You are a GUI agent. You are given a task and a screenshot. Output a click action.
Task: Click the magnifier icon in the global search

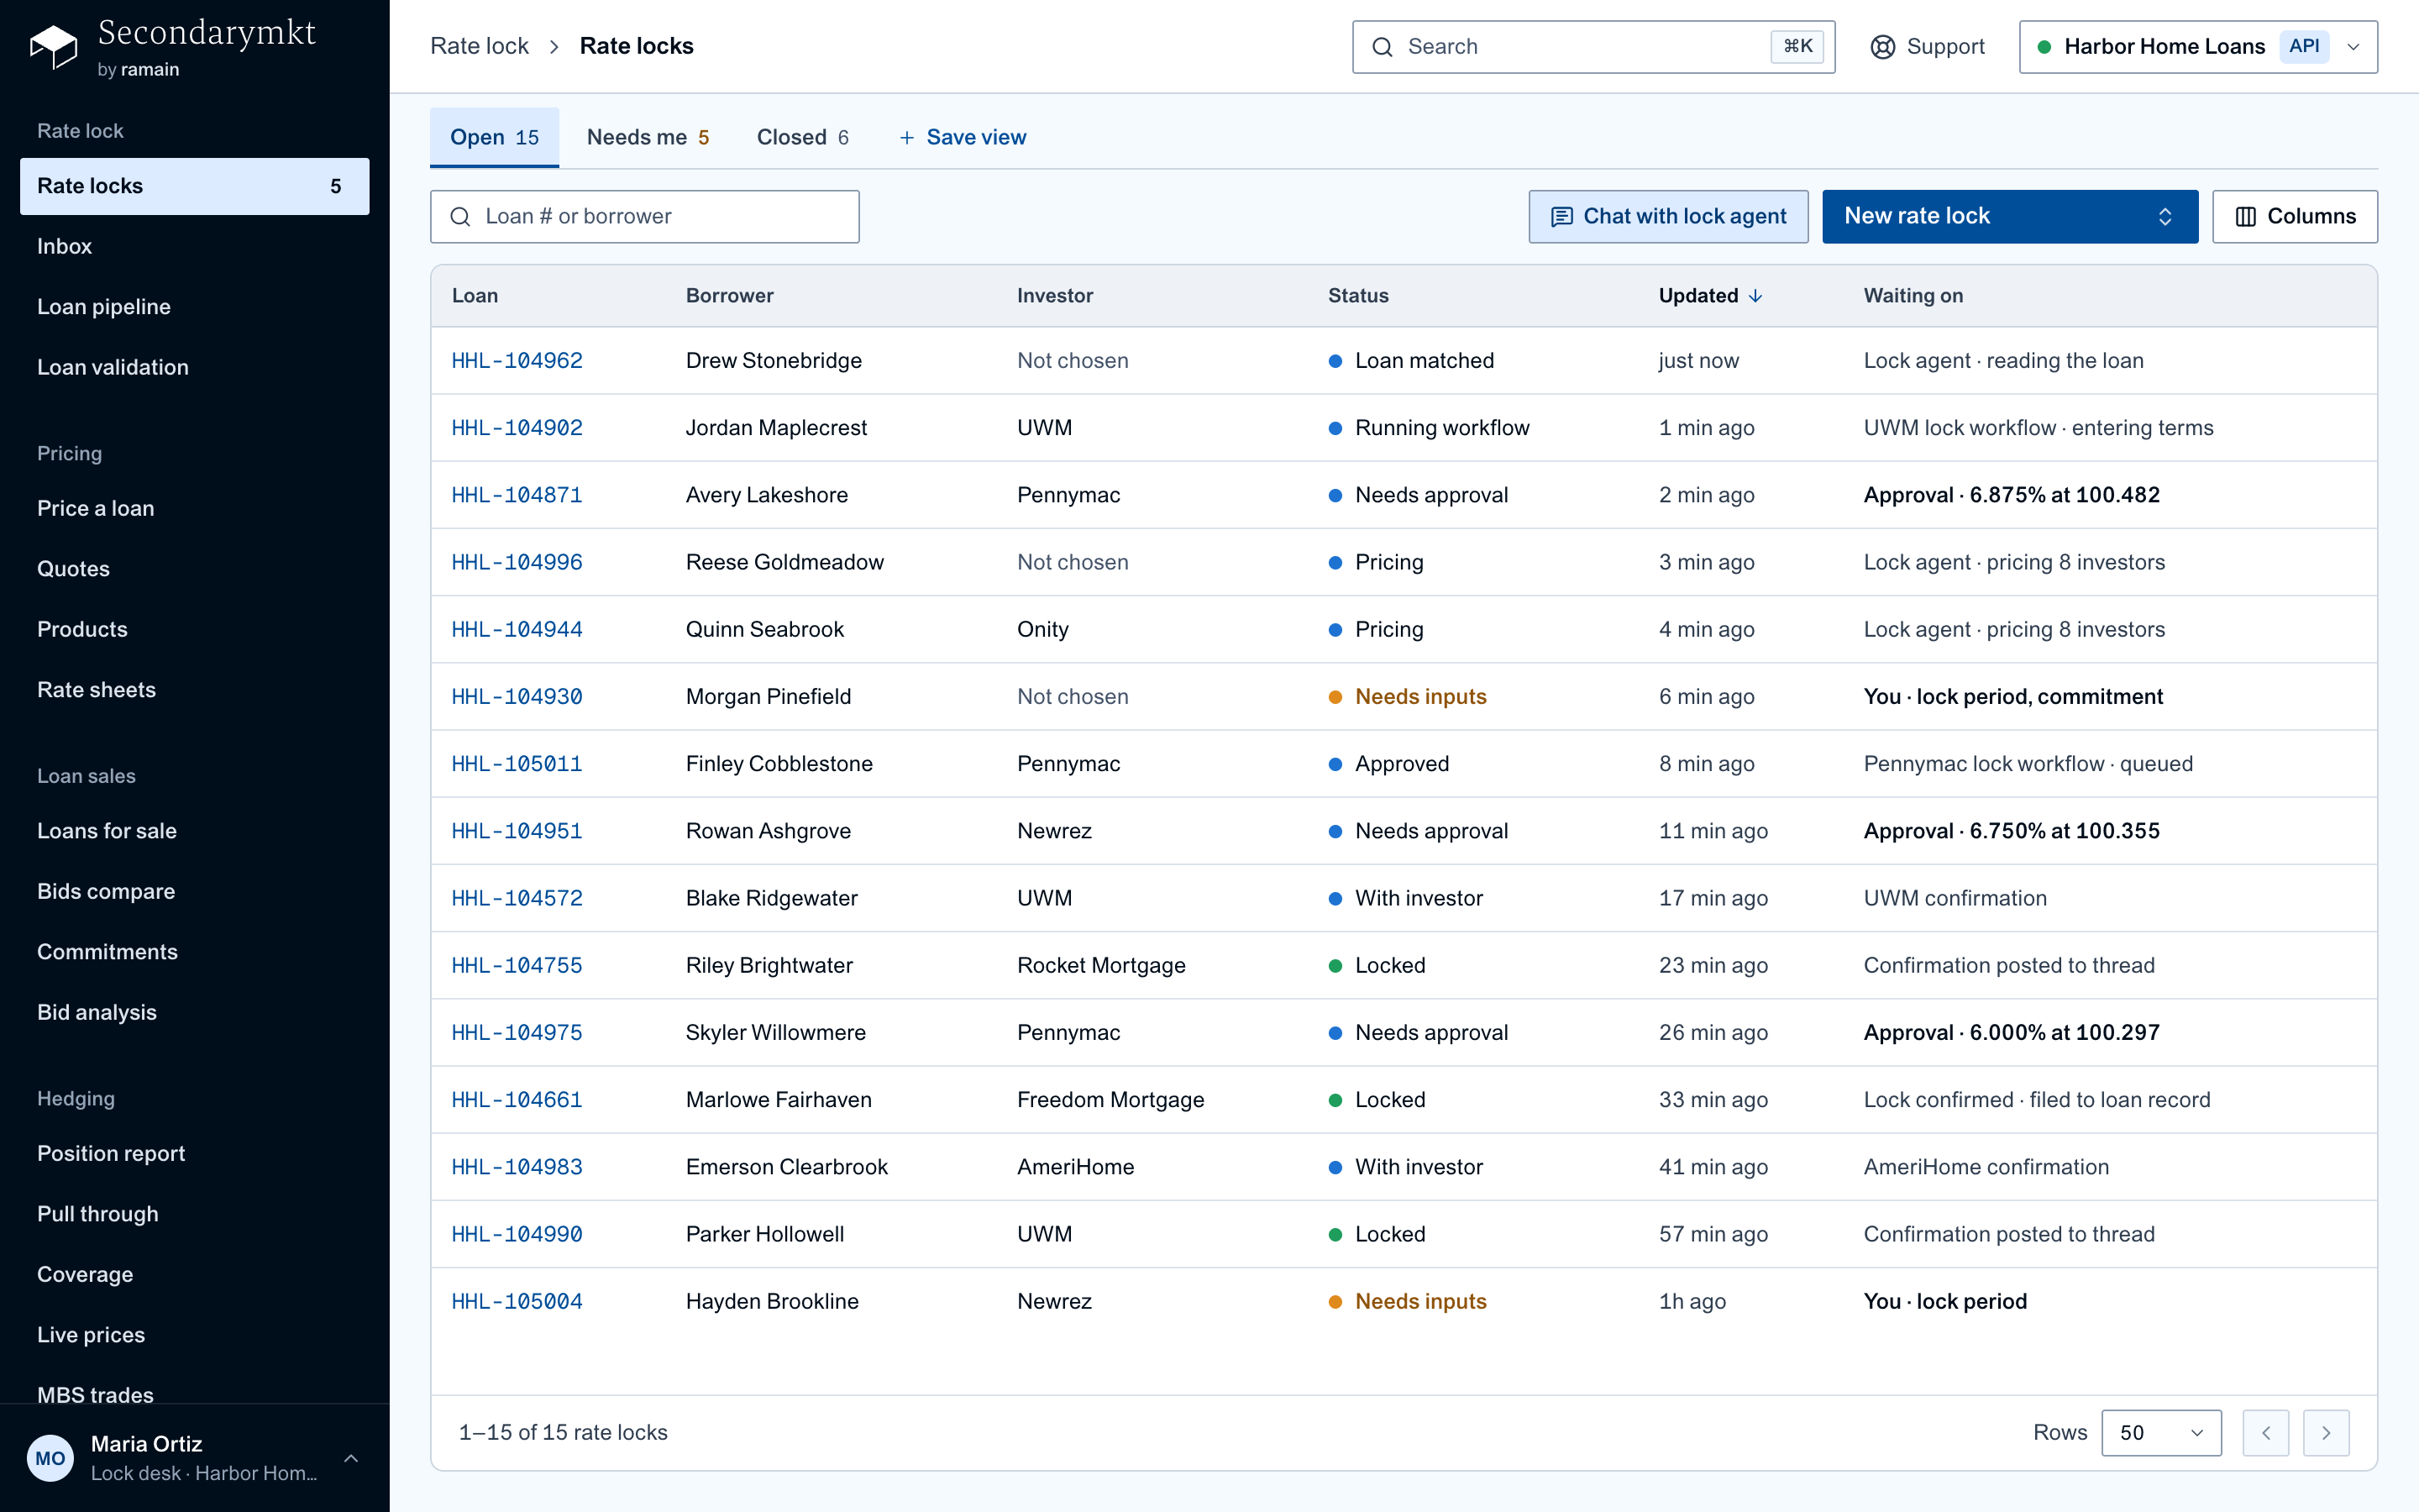(1383, 47)
